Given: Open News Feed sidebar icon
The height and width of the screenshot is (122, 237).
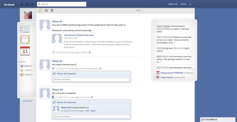Looking at the screenshot, I should coord(25,29).
